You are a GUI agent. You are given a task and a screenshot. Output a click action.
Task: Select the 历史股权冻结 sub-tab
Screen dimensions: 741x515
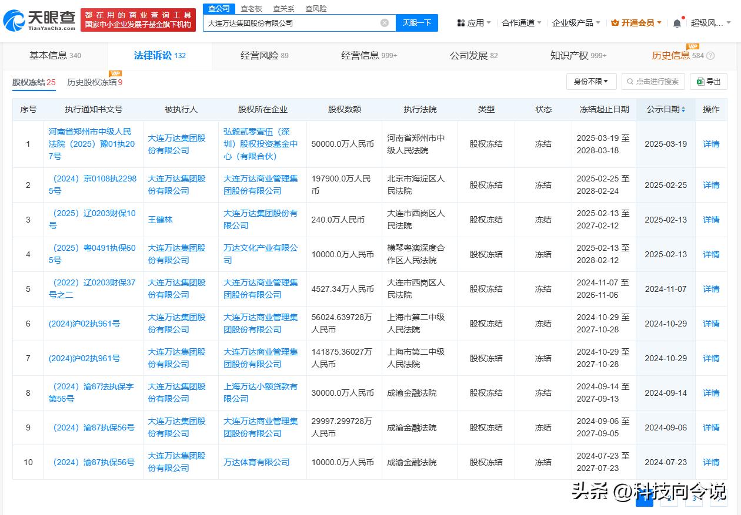pyautogui.click(x=95, y=82)
